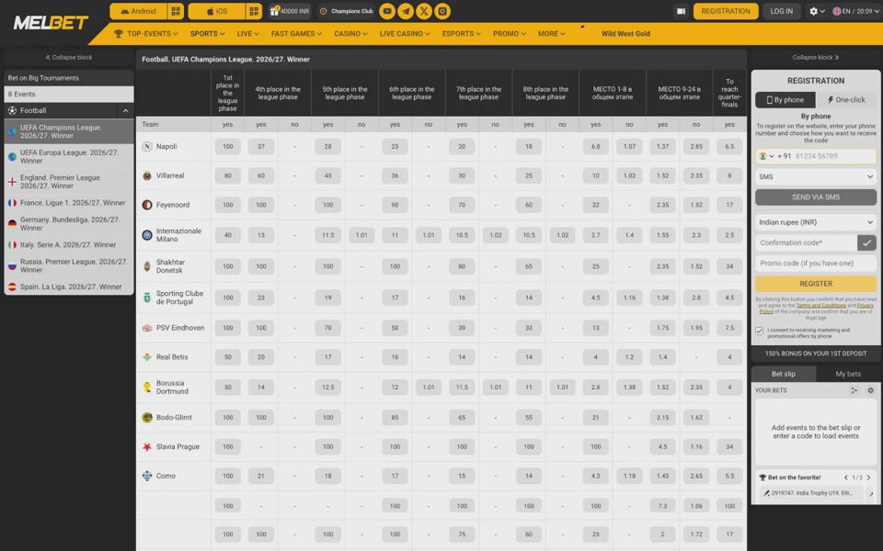Expand the More menu

click(x=551, y=34)
